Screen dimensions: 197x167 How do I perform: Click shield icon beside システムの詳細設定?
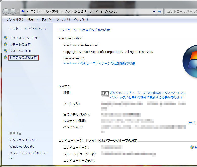coord(6,57)
